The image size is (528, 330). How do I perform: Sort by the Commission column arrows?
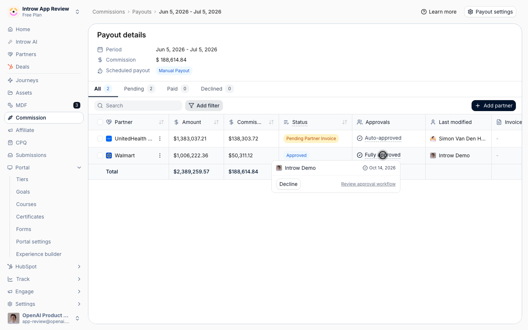click(271, 122)
